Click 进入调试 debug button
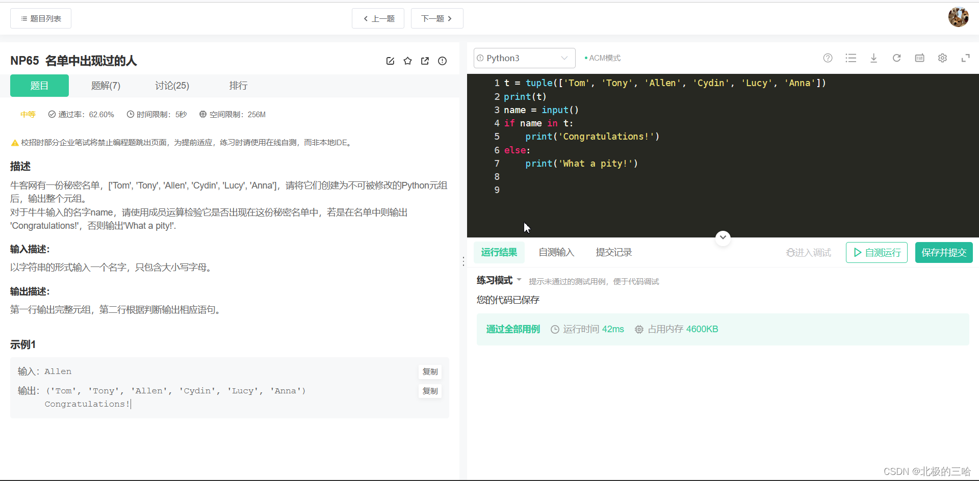Screen dimensions: 979x481 [x=809, y=253]
